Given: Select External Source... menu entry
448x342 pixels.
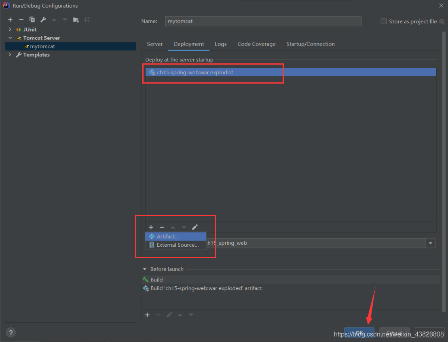Looking at the screenshot, I should (x=177, y=245).
